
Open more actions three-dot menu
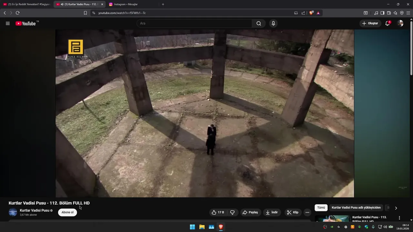coord(307,212)
